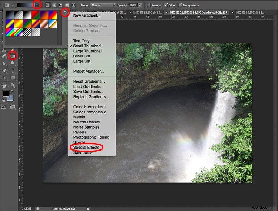Switch to the IMG_5329.JPG tab

pos(249,13)
